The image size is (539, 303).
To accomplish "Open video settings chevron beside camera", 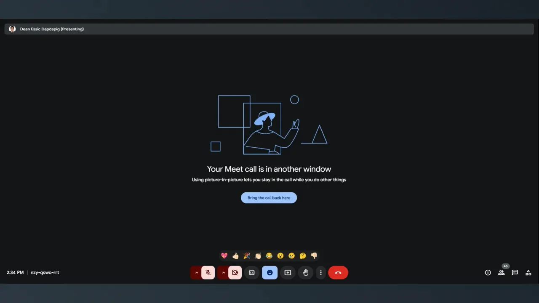I will 223,273.
